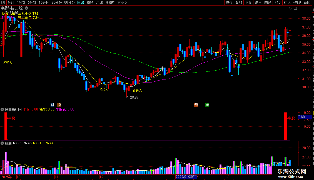
Task: Open dropdown next to 中晶科技(日线) title
Action: 26,8
